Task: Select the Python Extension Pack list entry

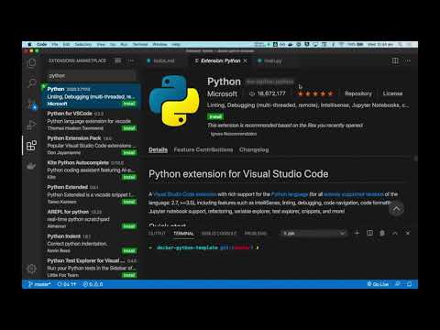Action: pyautogui.click(x=91, y=146)
